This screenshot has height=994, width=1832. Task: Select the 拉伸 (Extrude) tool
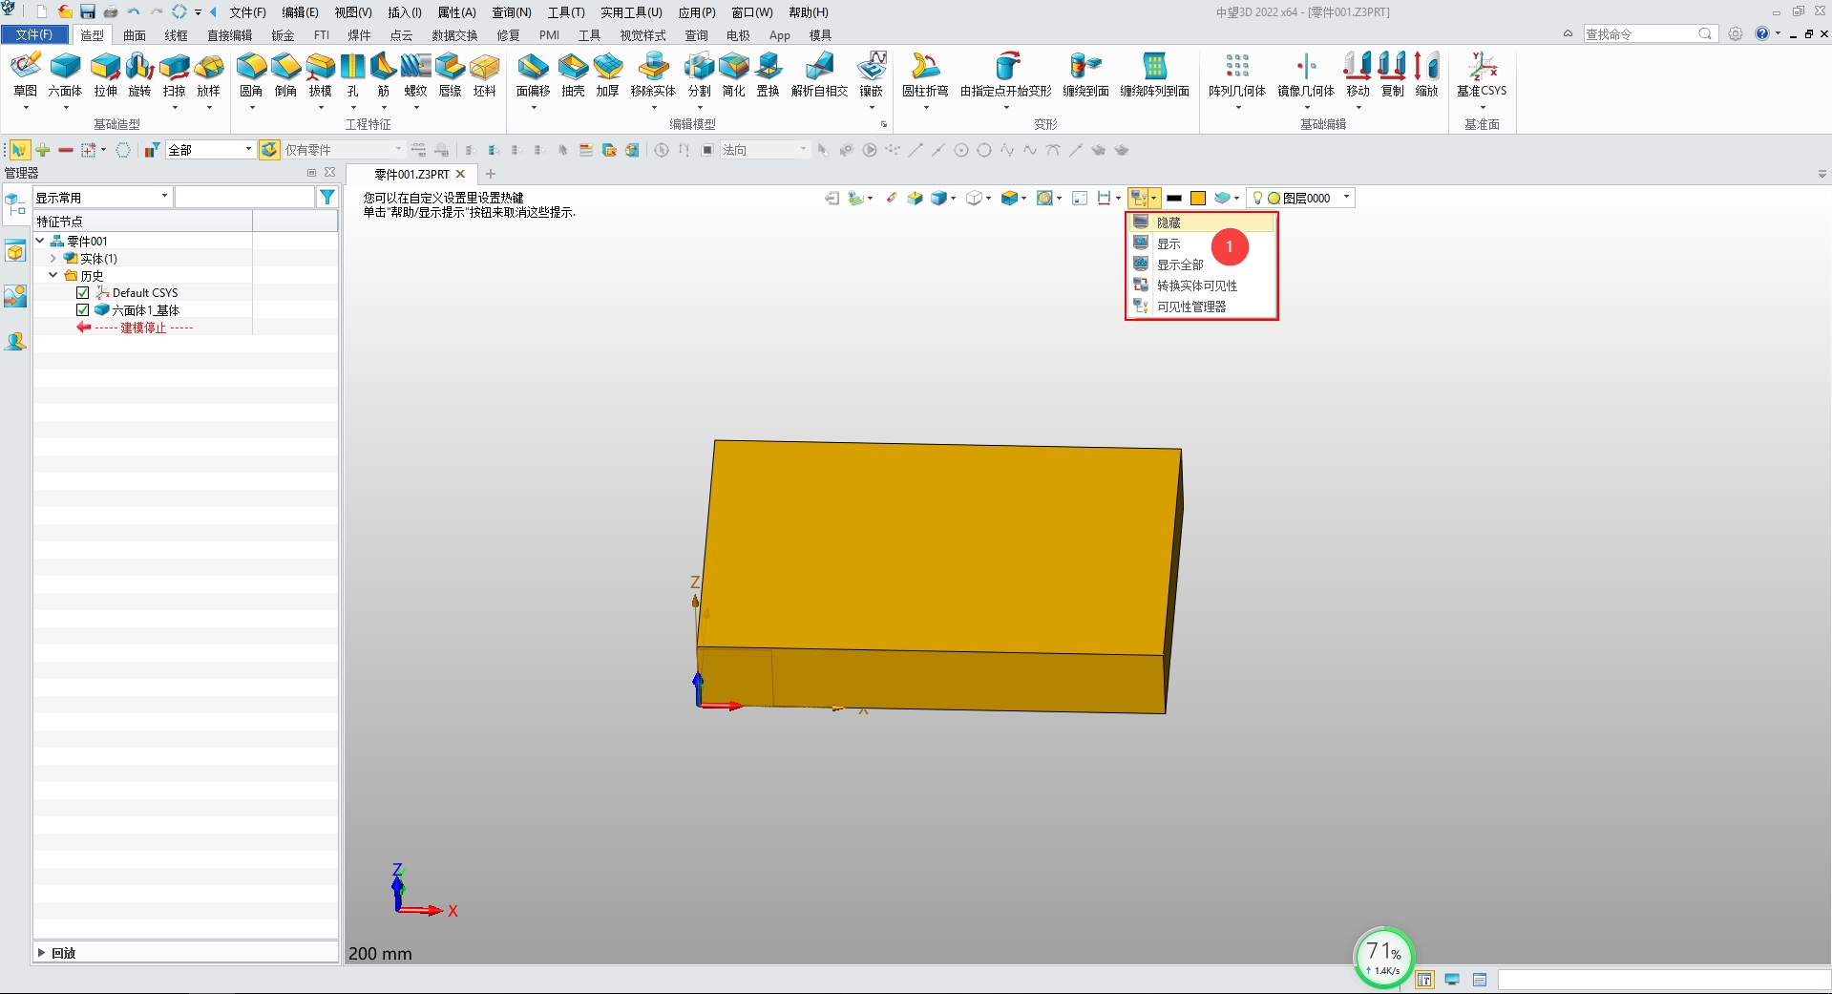[105, 76]
